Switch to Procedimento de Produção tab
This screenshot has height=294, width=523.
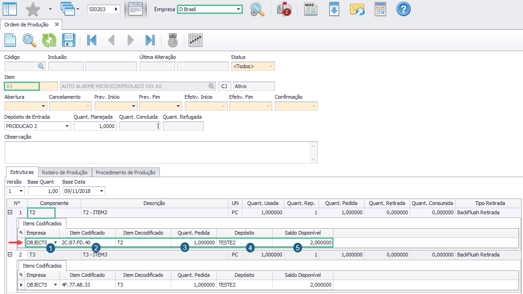[x=125, y=173]
